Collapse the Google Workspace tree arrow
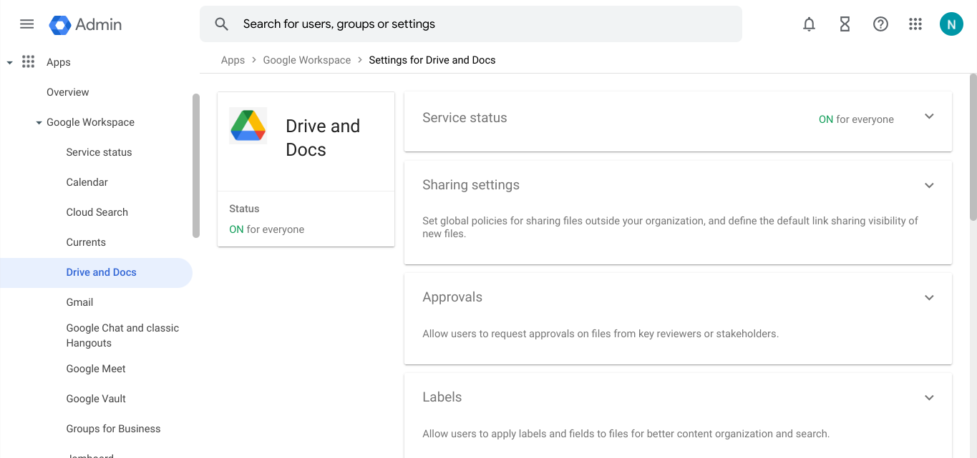The width and height of the screenshot is (977, 458). (x=39, y=123)
